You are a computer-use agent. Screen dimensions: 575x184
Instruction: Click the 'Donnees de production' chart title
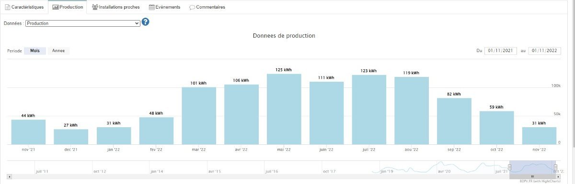click(284, 36)
